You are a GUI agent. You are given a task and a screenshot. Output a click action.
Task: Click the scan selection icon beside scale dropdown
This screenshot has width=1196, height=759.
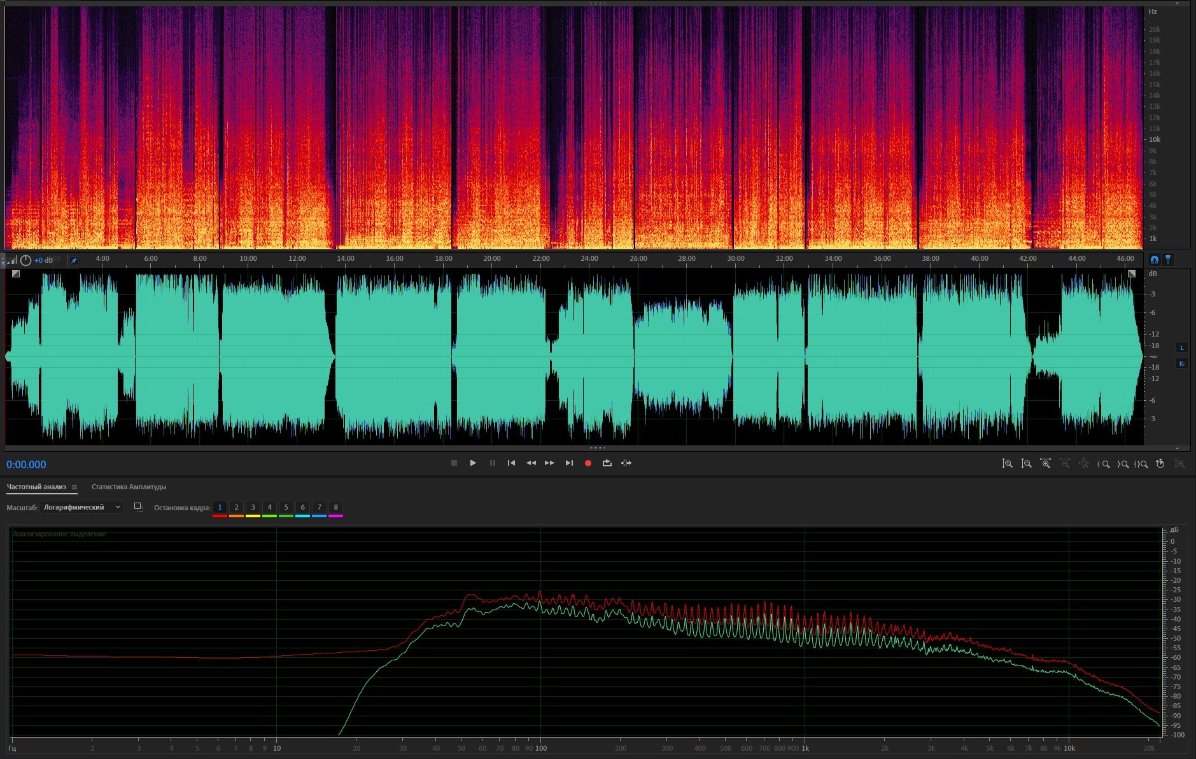[138, 507]
